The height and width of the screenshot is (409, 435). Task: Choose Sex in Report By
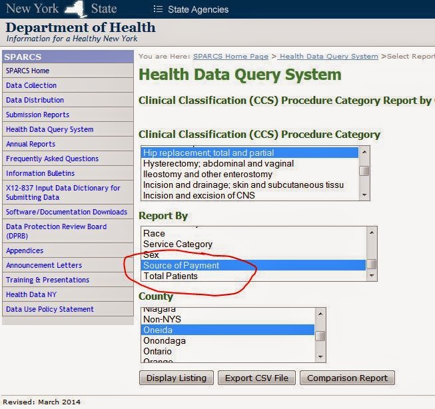253,254
